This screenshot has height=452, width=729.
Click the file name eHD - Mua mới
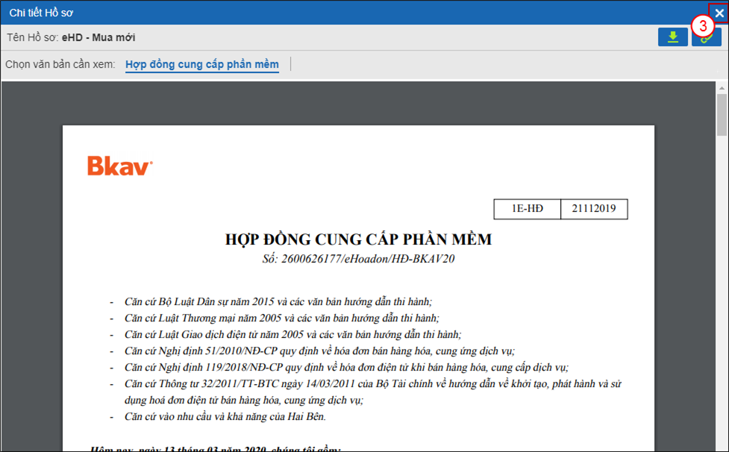[98, 37]
